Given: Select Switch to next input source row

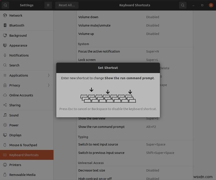Looking at the screenshot, I should point(135,145).
